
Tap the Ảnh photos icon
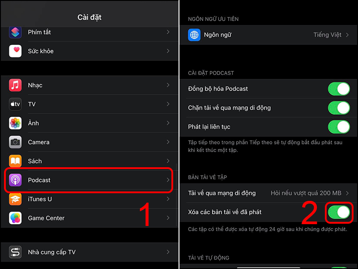(15, 123)
